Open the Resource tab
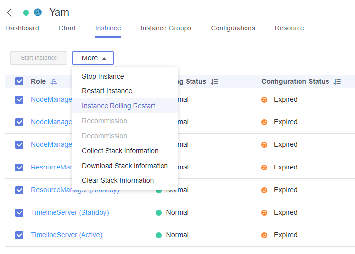 click(289, 28)
